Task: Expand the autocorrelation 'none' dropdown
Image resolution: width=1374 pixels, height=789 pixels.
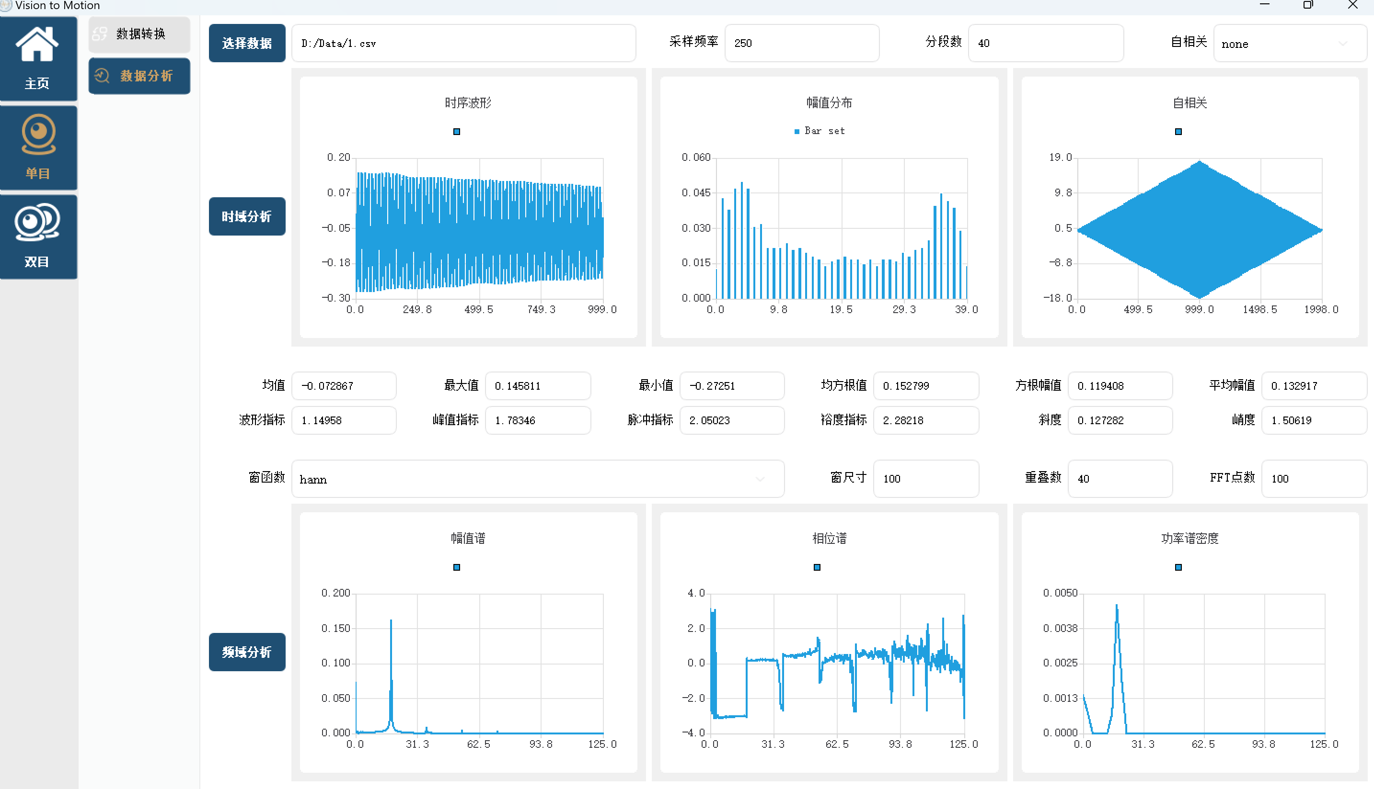Action: [1289, 44]
